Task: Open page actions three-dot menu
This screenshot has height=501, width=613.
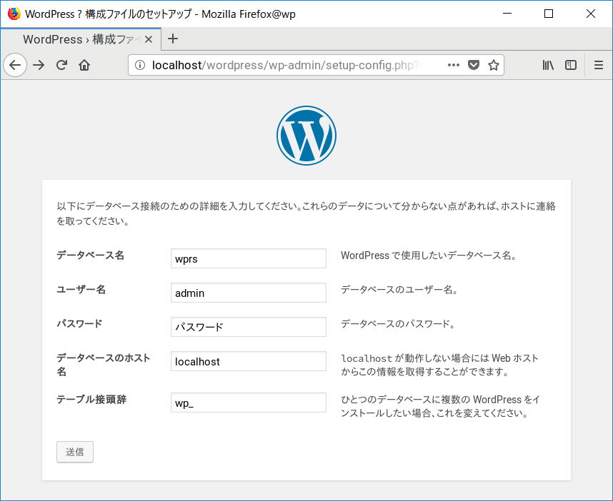Action: click(x=454, y=65)
